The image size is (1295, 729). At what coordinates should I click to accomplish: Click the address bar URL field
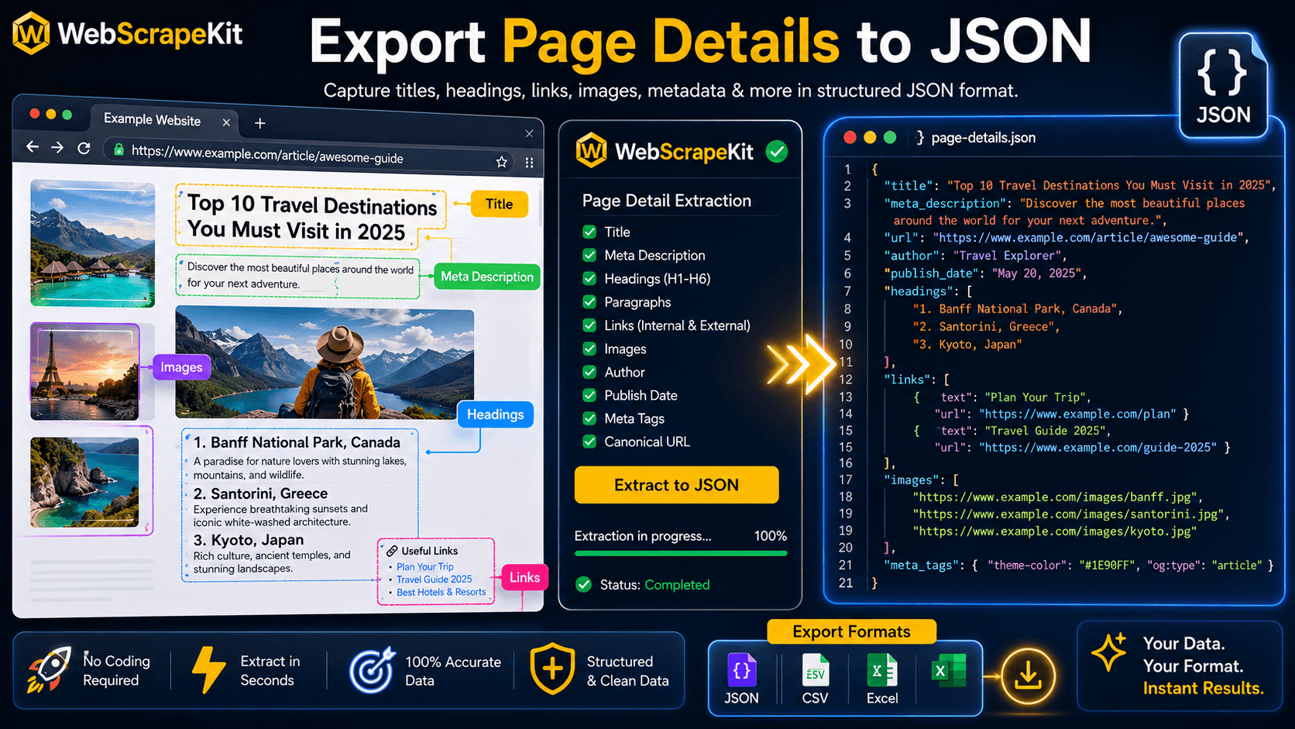point(310,154)
